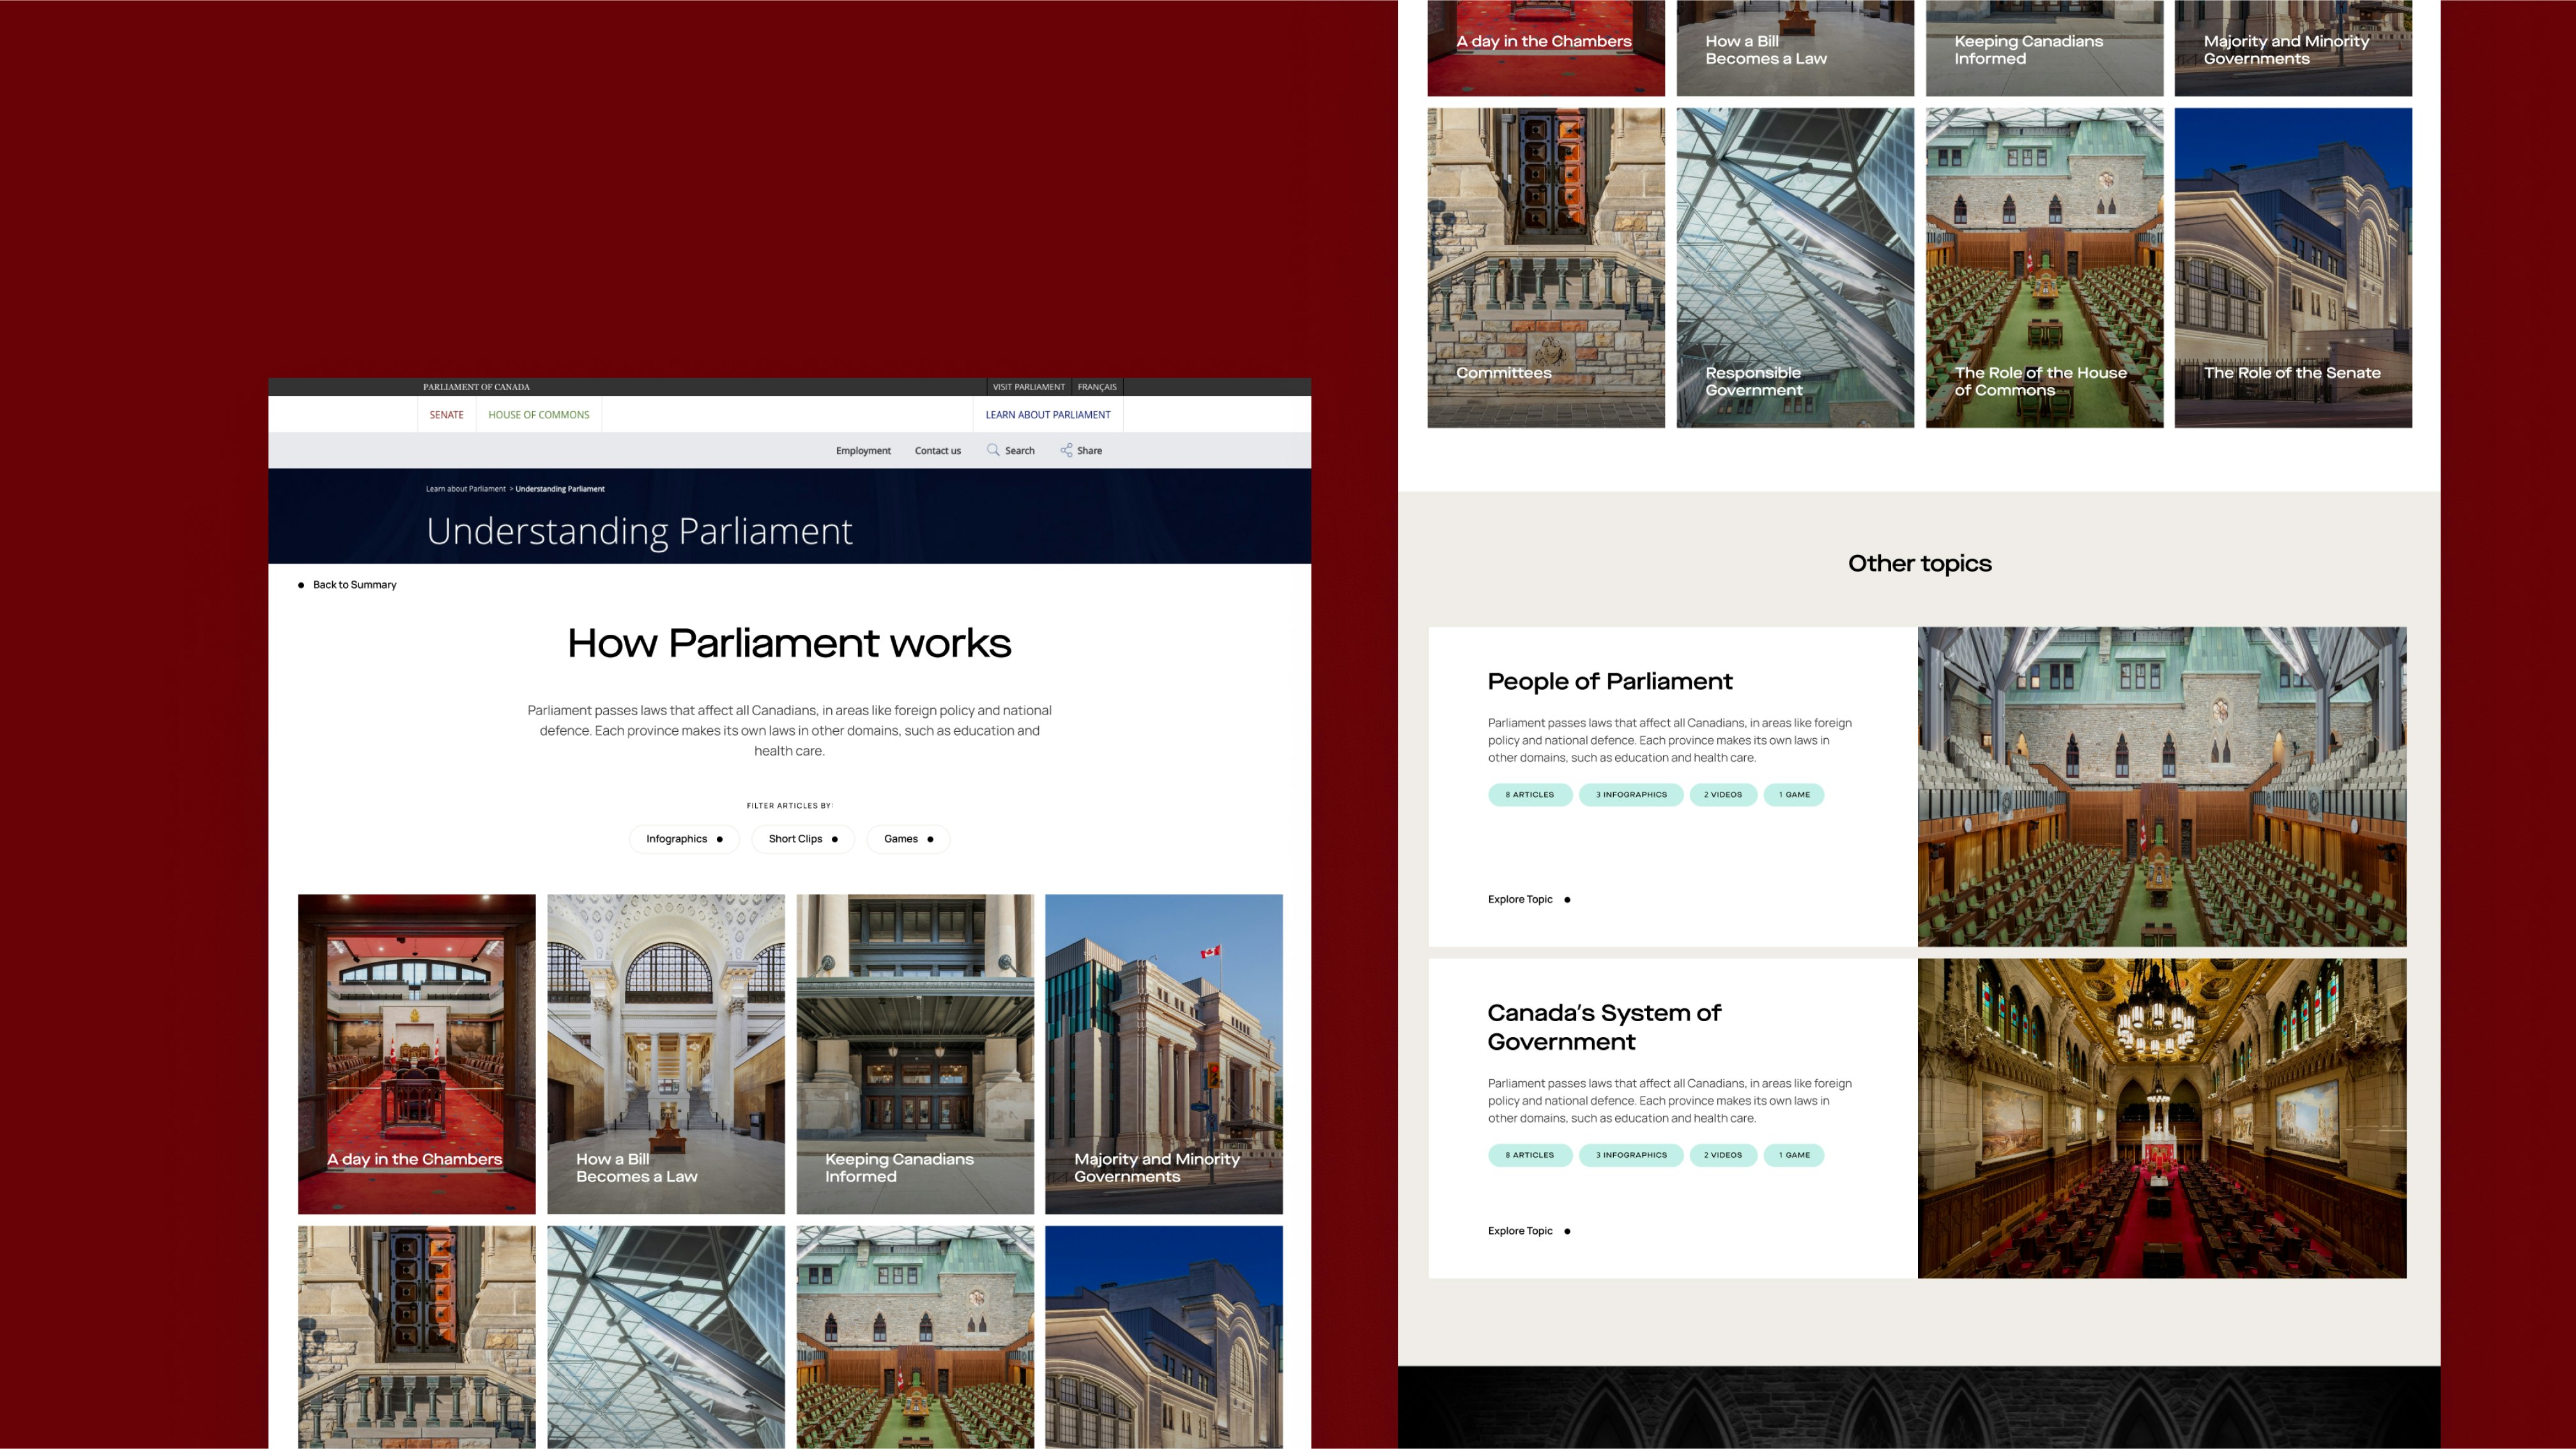Open Majority and Minority Governments card, left page
This screenshot has width=2576, height=1449.
[x=1164, y=1053]
